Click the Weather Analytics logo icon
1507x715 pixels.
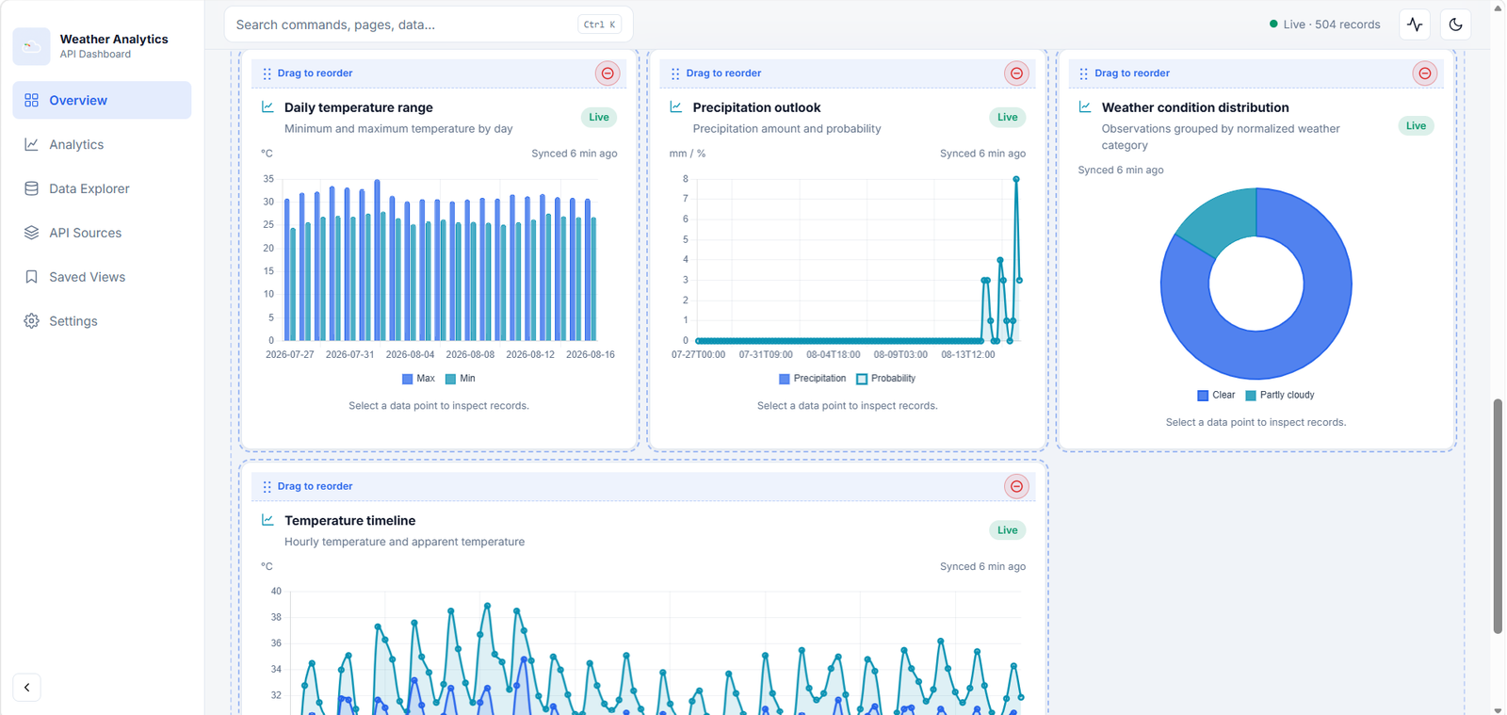click(x=31, y=46)
